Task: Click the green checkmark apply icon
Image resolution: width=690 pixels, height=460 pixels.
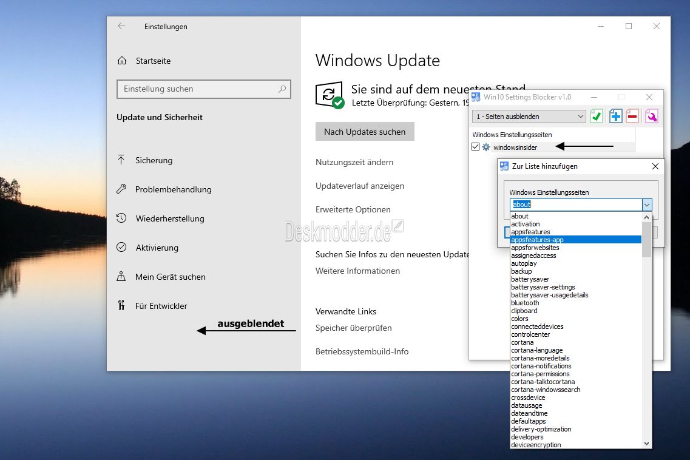Action: [597, 116]
